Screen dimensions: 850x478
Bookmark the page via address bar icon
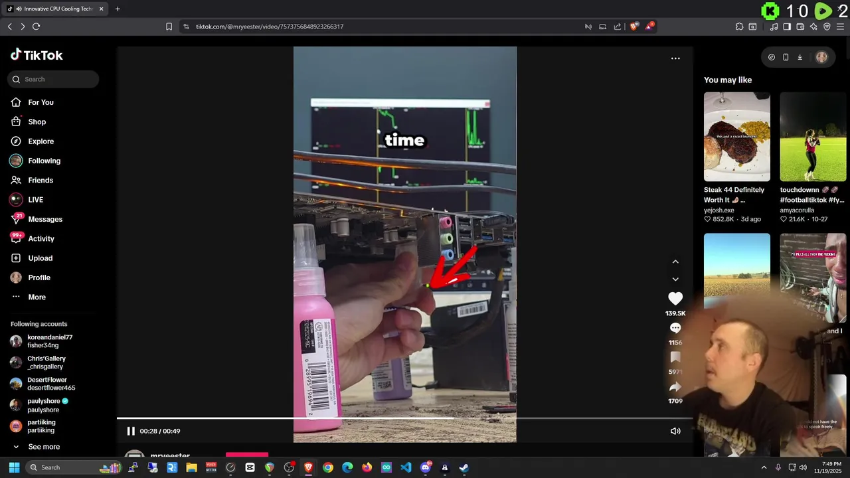[169, 27]
